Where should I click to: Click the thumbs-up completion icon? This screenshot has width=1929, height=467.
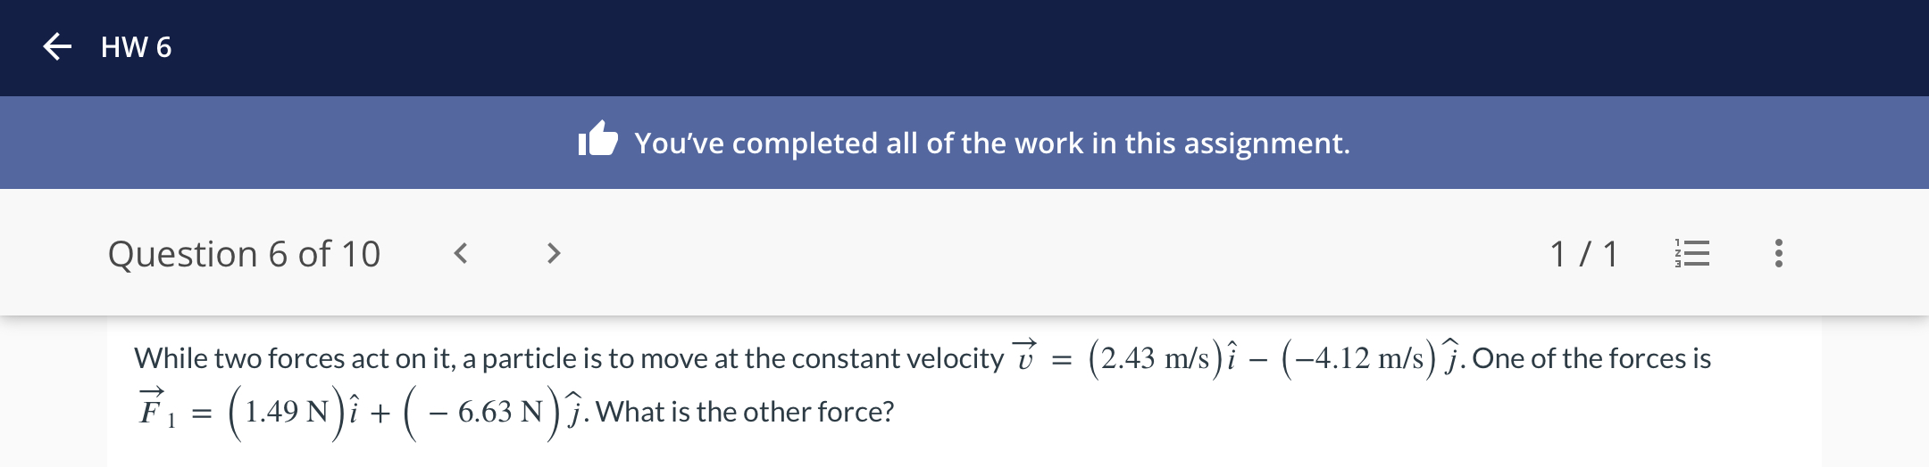pos(597,140)
